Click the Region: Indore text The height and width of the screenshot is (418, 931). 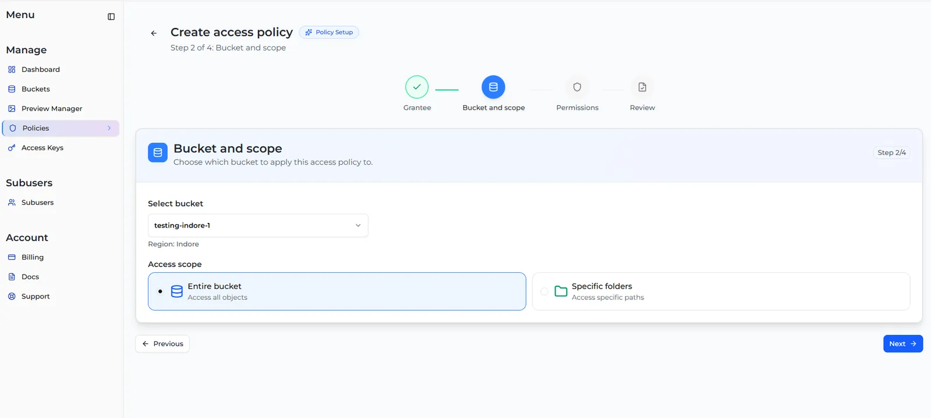[173, 244]
